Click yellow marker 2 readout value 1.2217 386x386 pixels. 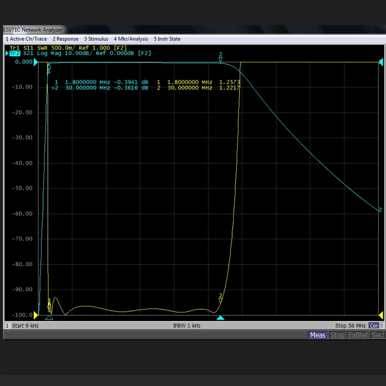(x=229, y=88)
